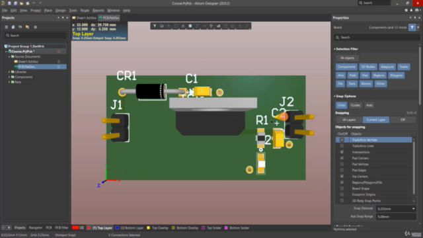
Task: Toggle the Keepouts selection filter button
Action: 387,67
